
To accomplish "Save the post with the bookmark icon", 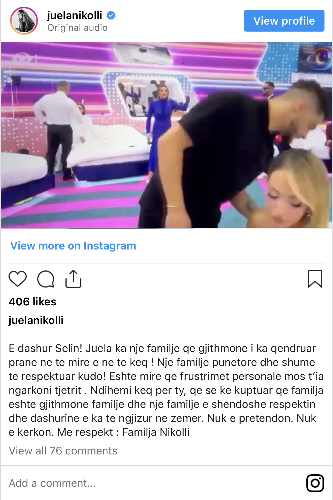I will tap(315, 279).
